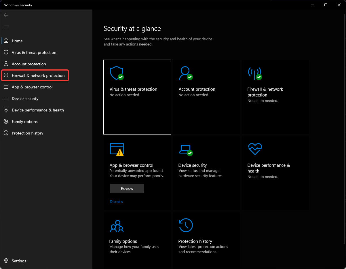This screenshot has height=269, width=346.
Task: Open the Protection history tile title
Action: pyautogui.click(x=195, y=241)
